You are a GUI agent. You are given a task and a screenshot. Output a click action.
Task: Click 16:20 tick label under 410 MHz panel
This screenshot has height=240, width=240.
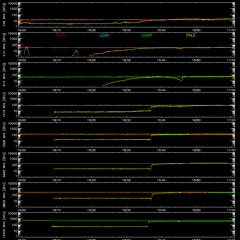click(91, 60)
